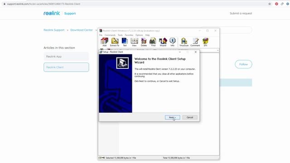Open the Download Center breadcrumb link
Image resolution: width=290 pixels, height=163 pixels.
(82, 30)
